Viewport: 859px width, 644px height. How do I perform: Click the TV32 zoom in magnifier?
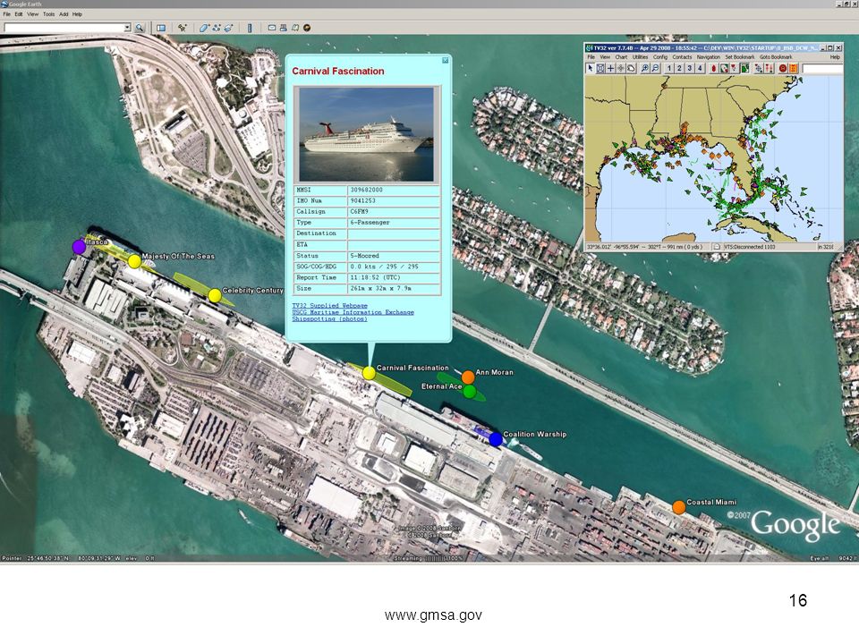coord(645,68)
